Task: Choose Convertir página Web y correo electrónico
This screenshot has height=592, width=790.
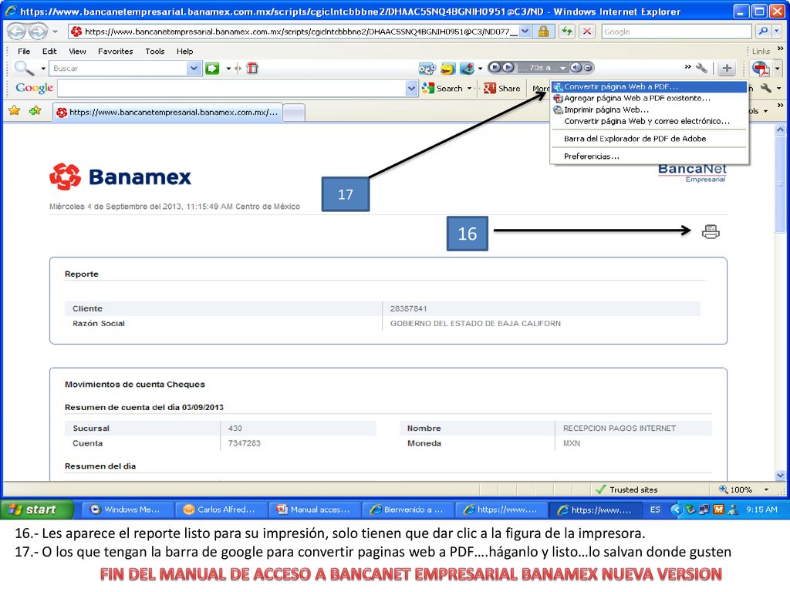Action: 649,121
